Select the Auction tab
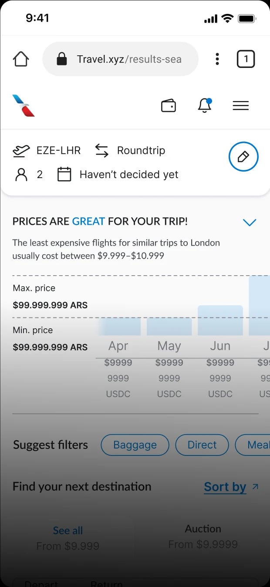 [x=203, y=529]
